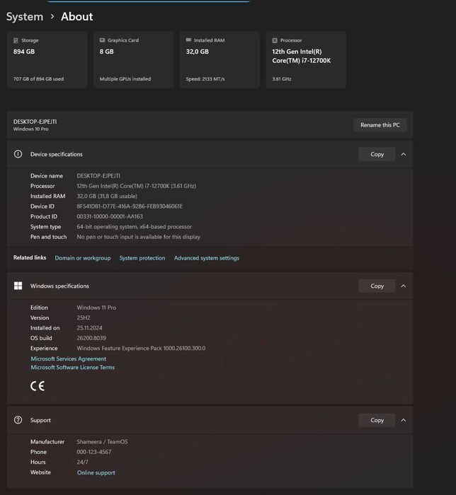
Task: Click the '32,0 GB (31,8 GB usable)' text
Action: 107,196
